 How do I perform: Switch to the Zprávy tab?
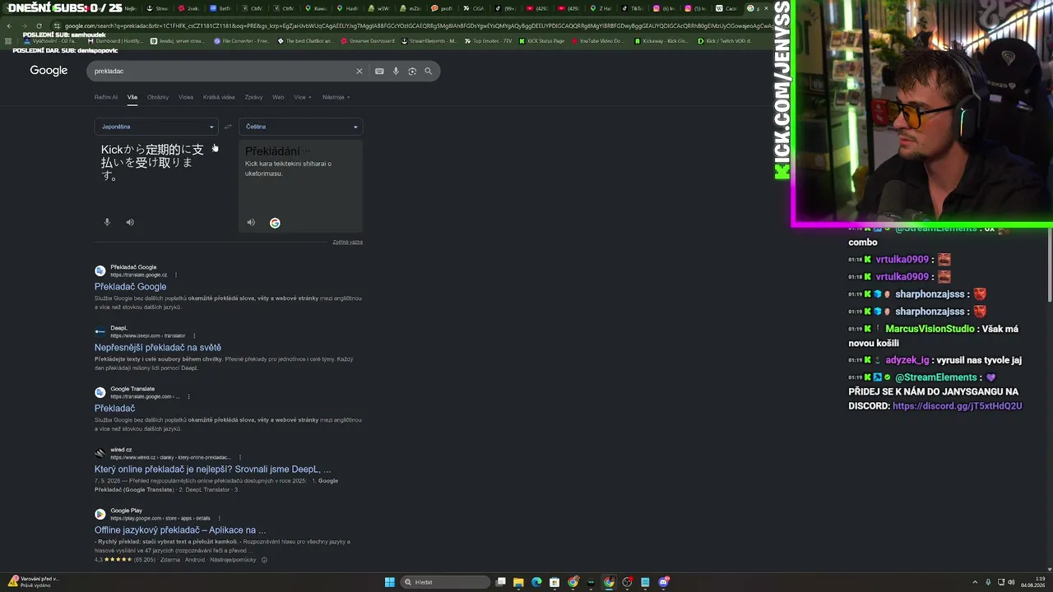(x=253, y=97)
